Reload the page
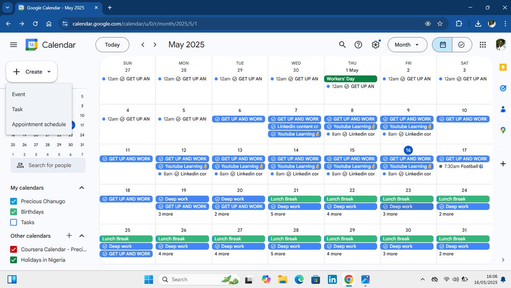 click(35, 24)
